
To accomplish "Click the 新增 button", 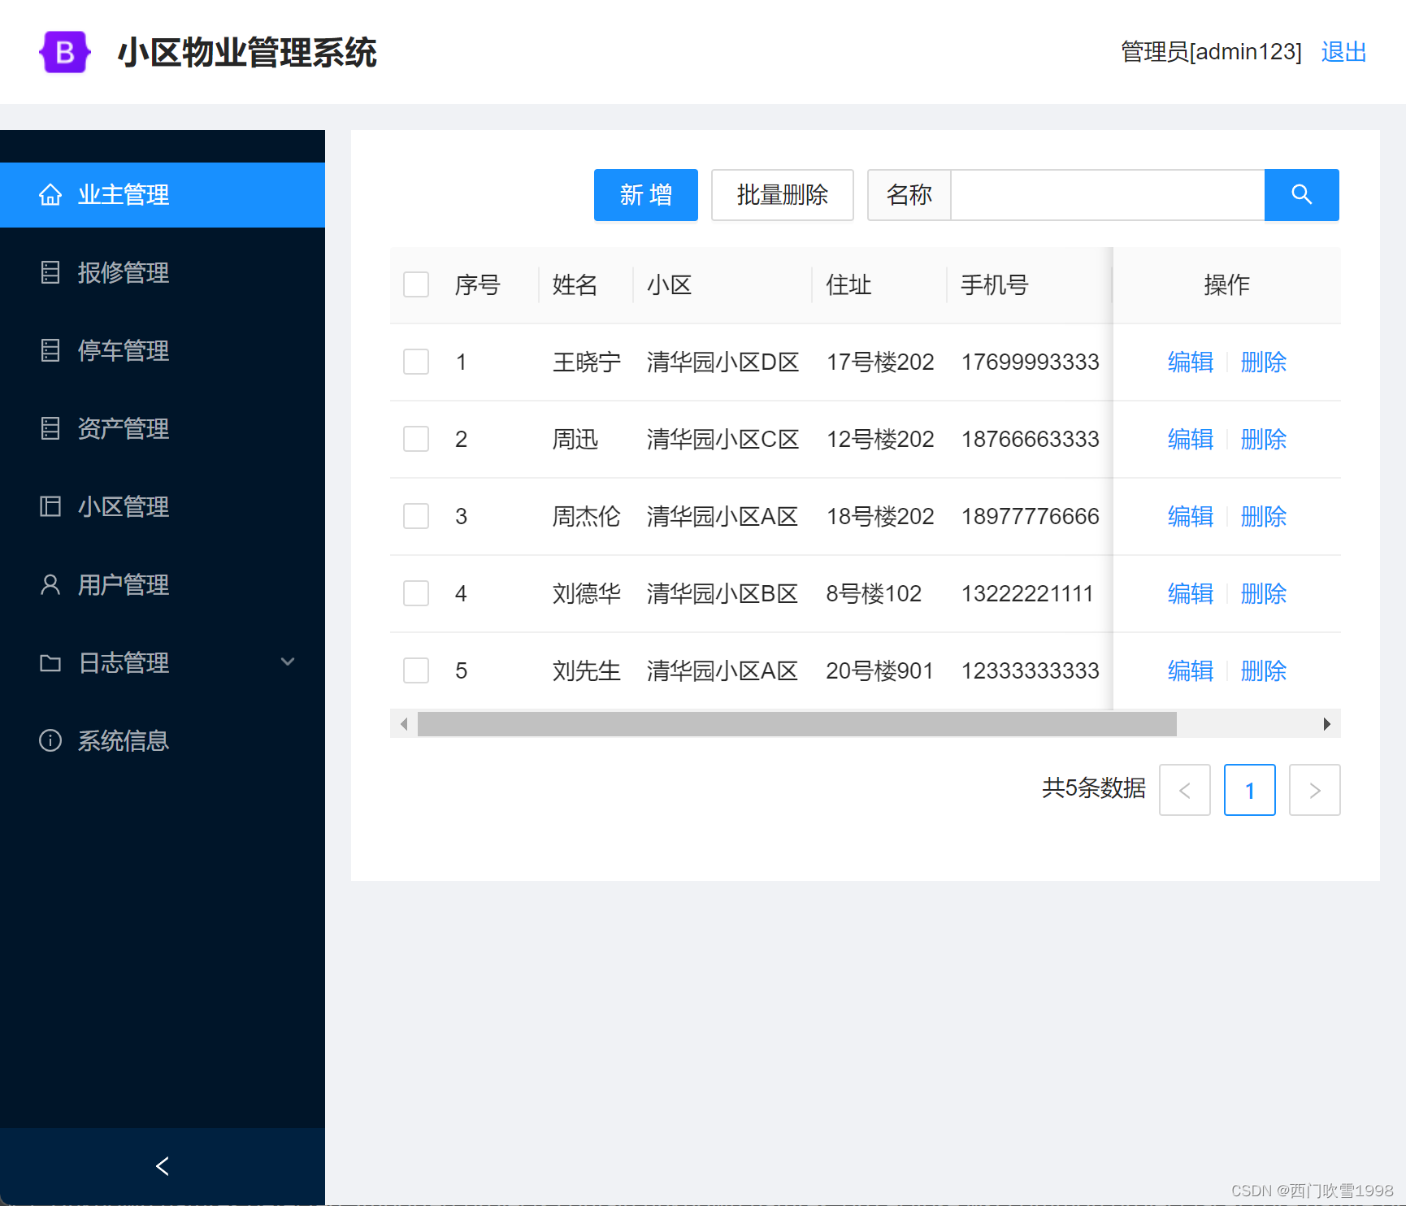I will tap(646, 195).
